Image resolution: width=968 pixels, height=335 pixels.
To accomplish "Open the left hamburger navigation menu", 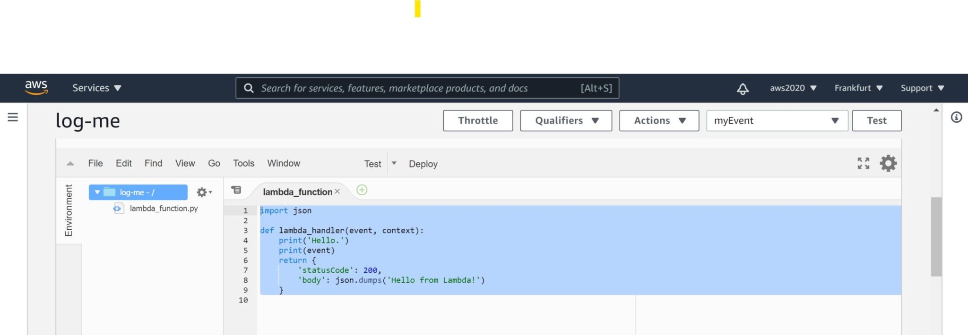I will click(x=13, y=117).
